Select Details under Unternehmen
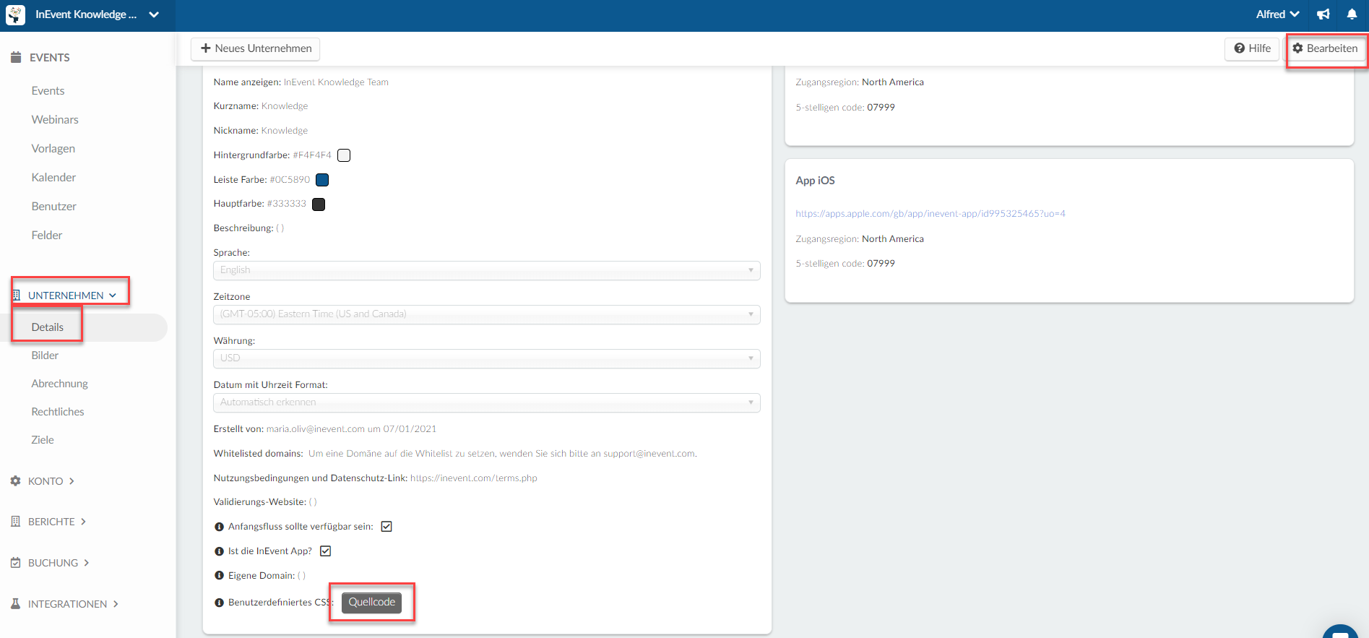Screen dimensions: 1369x638 47,327
